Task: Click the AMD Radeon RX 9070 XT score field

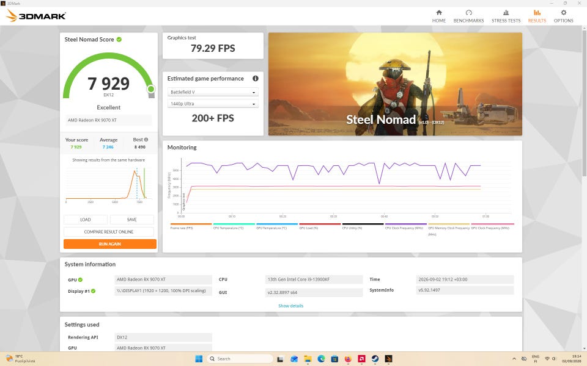Action: [109, 120]
